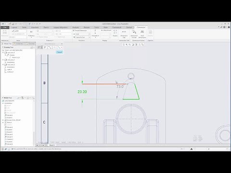Viewport: 231px width, 173px height.
Task: Select the Sheet 1 tab
Action: click(x=52, y=145)
